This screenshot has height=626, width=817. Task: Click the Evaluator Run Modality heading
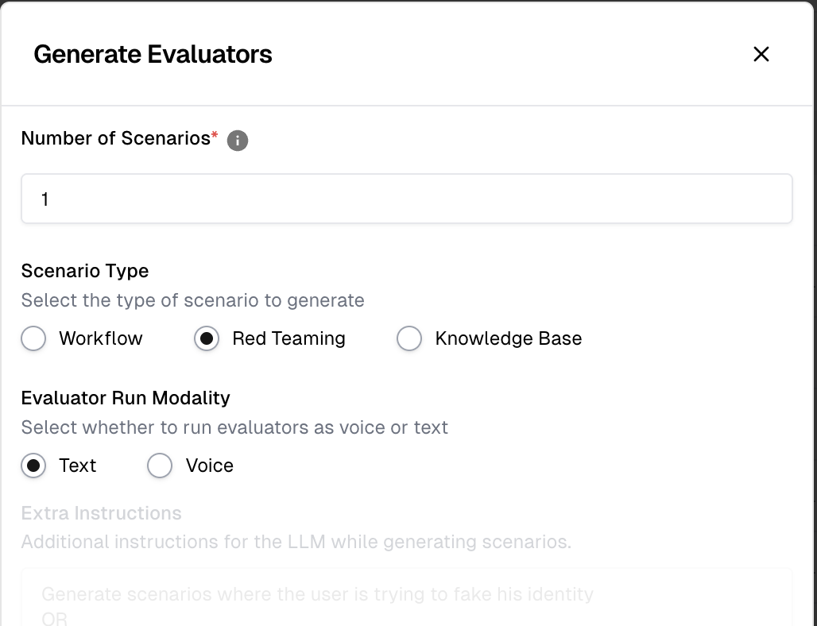pyautogui.click(x=126, y=398)
